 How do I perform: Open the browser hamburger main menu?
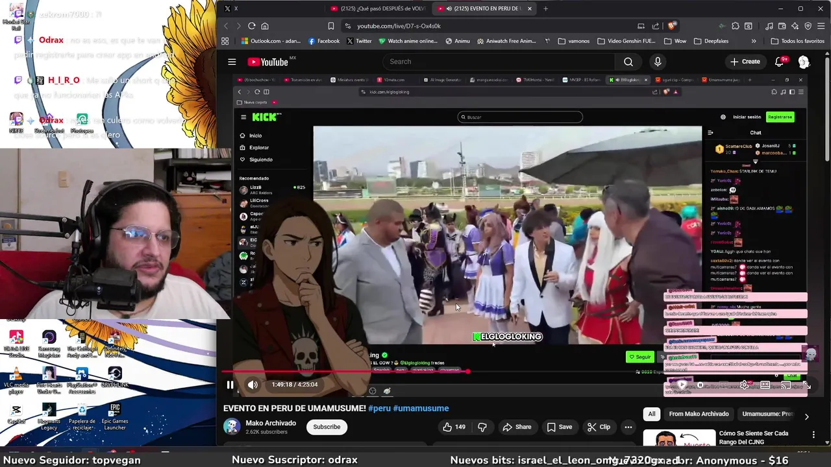click(821, 26)
